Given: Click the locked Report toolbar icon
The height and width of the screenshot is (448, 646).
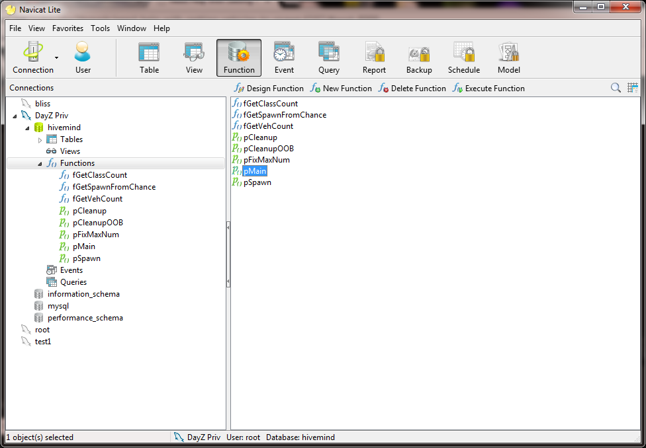Looking at the screenshot, I should (x=374, y=57).
